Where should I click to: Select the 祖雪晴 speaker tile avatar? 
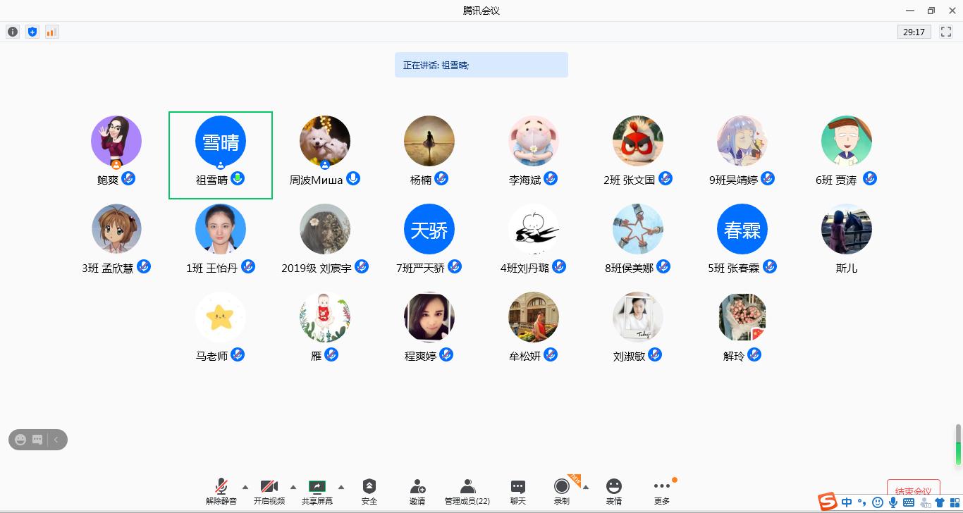click(221, 142)
